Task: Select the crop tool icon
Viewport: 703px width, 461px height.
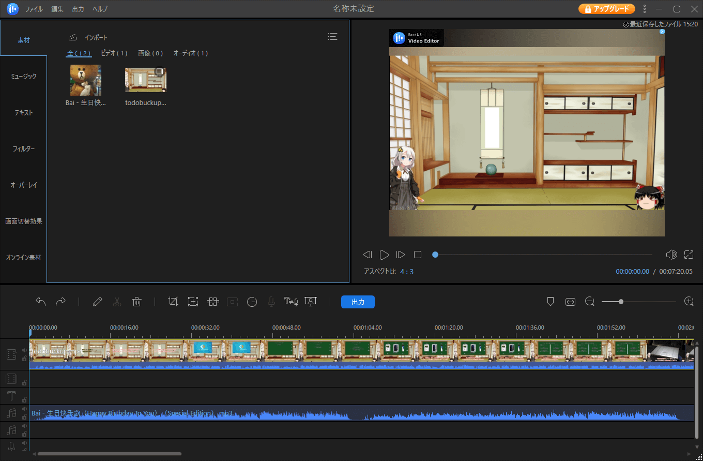Action: (x=173, y=302)
